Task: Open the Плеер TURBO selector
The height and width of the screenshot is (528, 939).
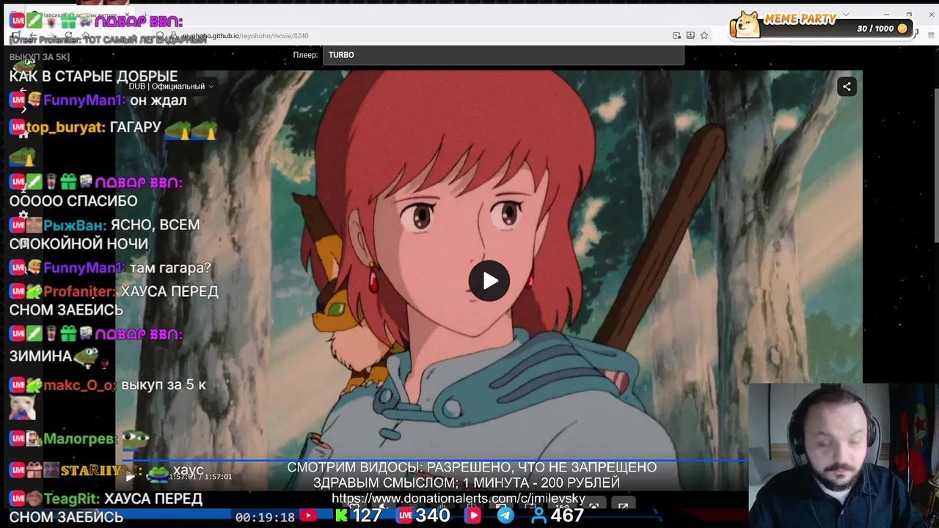Action: 503,55
